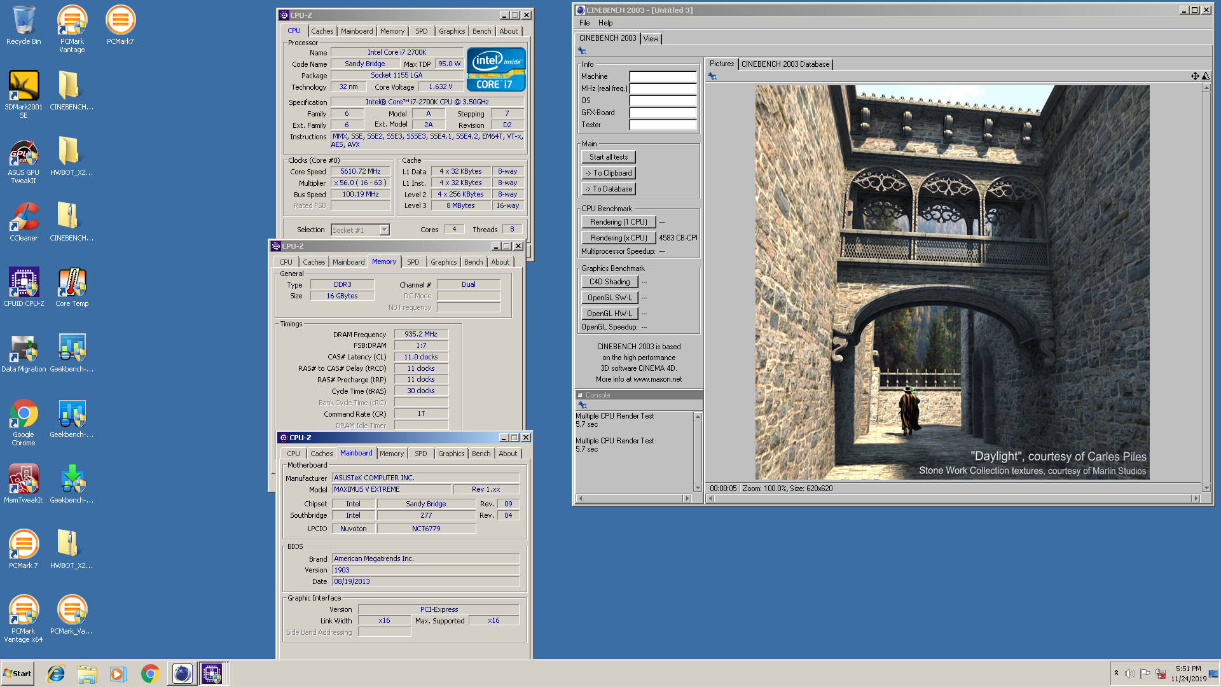Open Internet Explorer from the taskbar
The width and height of the screenshot is (1221, 687).
[56, 674]
